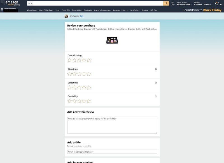Click the written review text box

click(x=112, y=125)
